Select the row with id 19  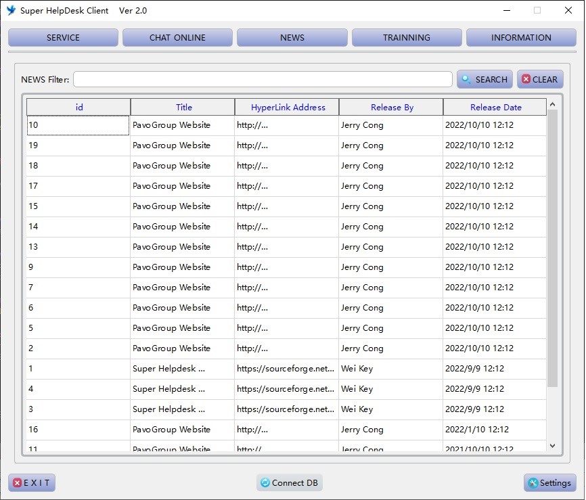click(78, 145)
